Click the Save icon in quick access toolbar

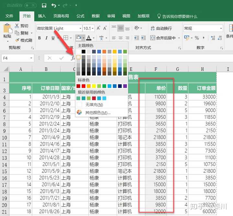coord(44,5)
